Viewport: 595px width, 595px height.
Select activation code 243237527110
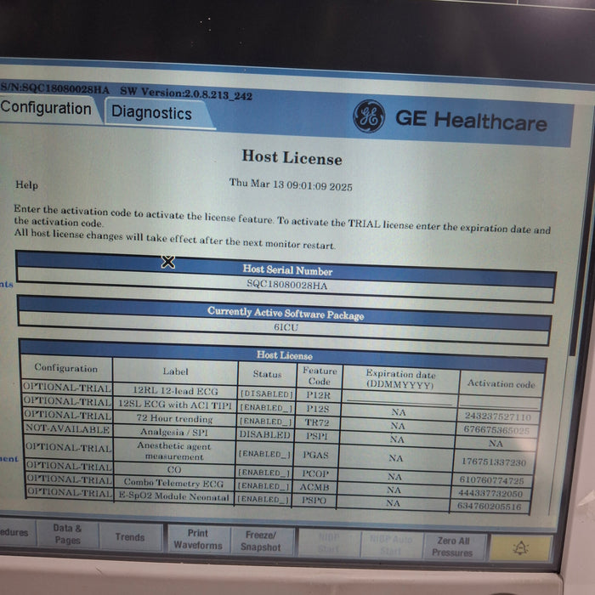click(497, 416)
